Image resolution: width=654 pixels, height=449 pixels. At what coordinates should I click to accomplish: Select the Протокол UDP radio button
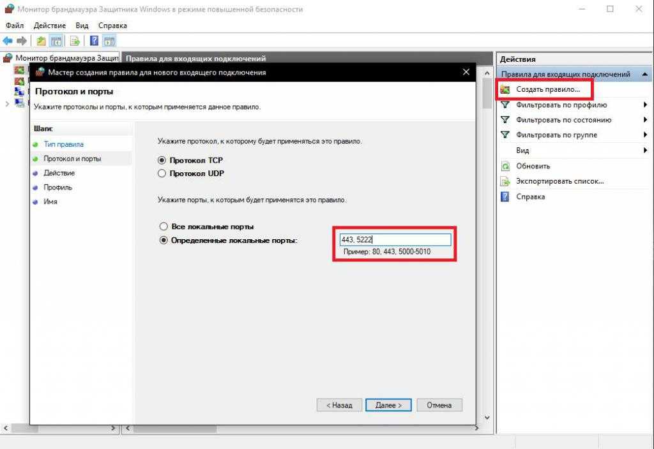pyautogui.click(x=162, y=173)
